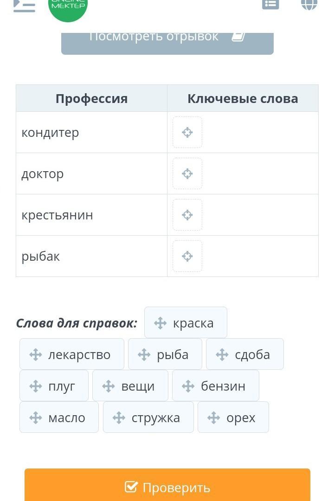Pick the стружка word chip

pos(148,417)
